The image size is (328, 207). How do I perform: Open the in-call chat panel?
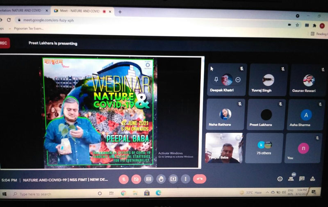(x=302, y=179)
